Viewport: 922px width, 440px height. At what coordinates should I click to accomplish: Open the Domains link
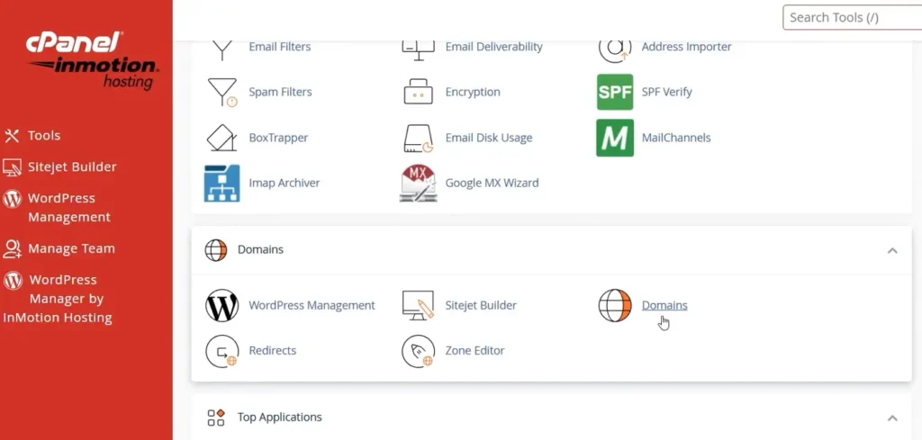tap(664, 305)
